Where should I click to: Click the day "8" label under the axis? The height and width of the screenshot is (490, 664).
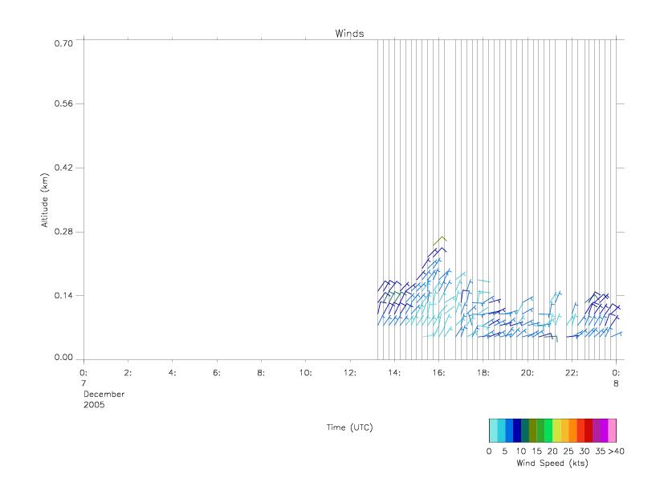point(616,383)
